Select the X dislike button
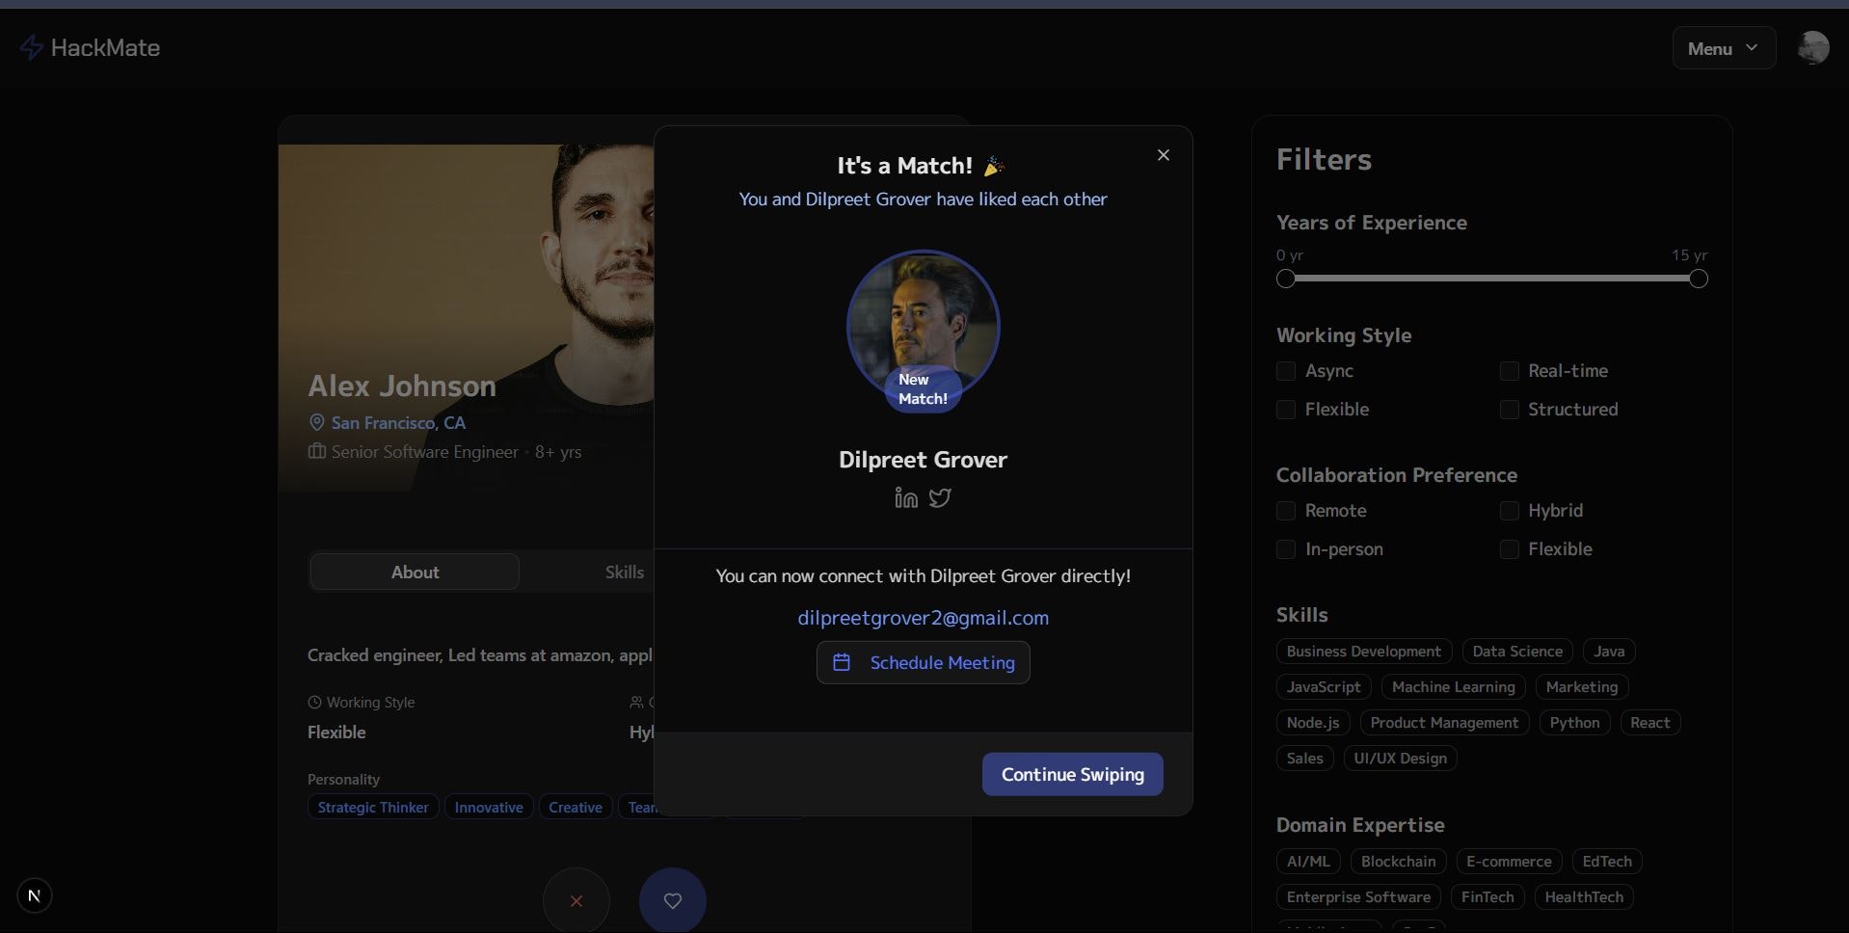This screenshot has width=1849, height=933. 576,901
